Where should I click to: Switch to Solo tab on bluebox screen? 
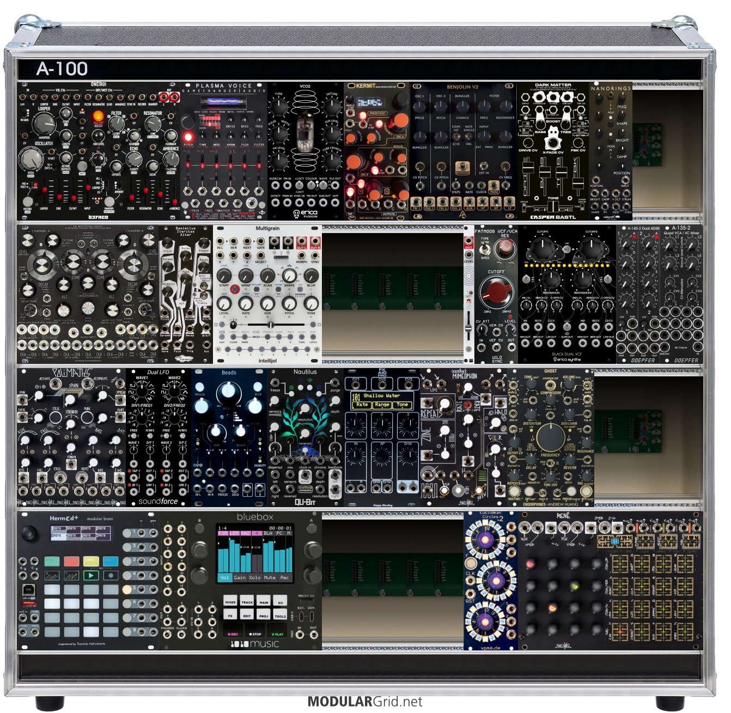(255, 577)
